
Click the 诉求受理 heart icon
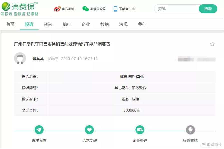[89, 130]
